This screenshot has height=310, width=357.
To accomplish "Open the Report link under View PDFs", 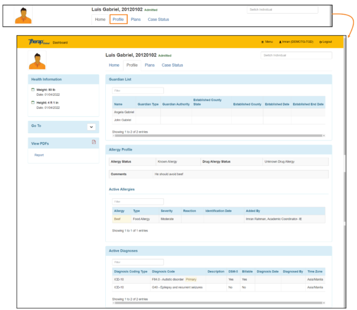I will point(39,155).
